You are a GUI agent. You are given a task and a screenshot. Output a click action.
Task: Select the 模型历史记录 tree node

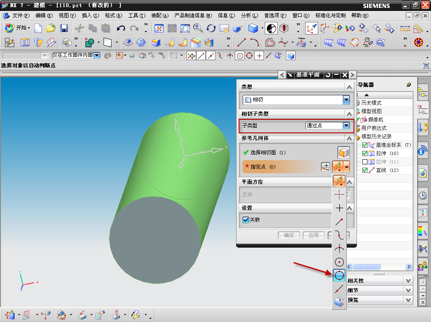tap(376, 137)
